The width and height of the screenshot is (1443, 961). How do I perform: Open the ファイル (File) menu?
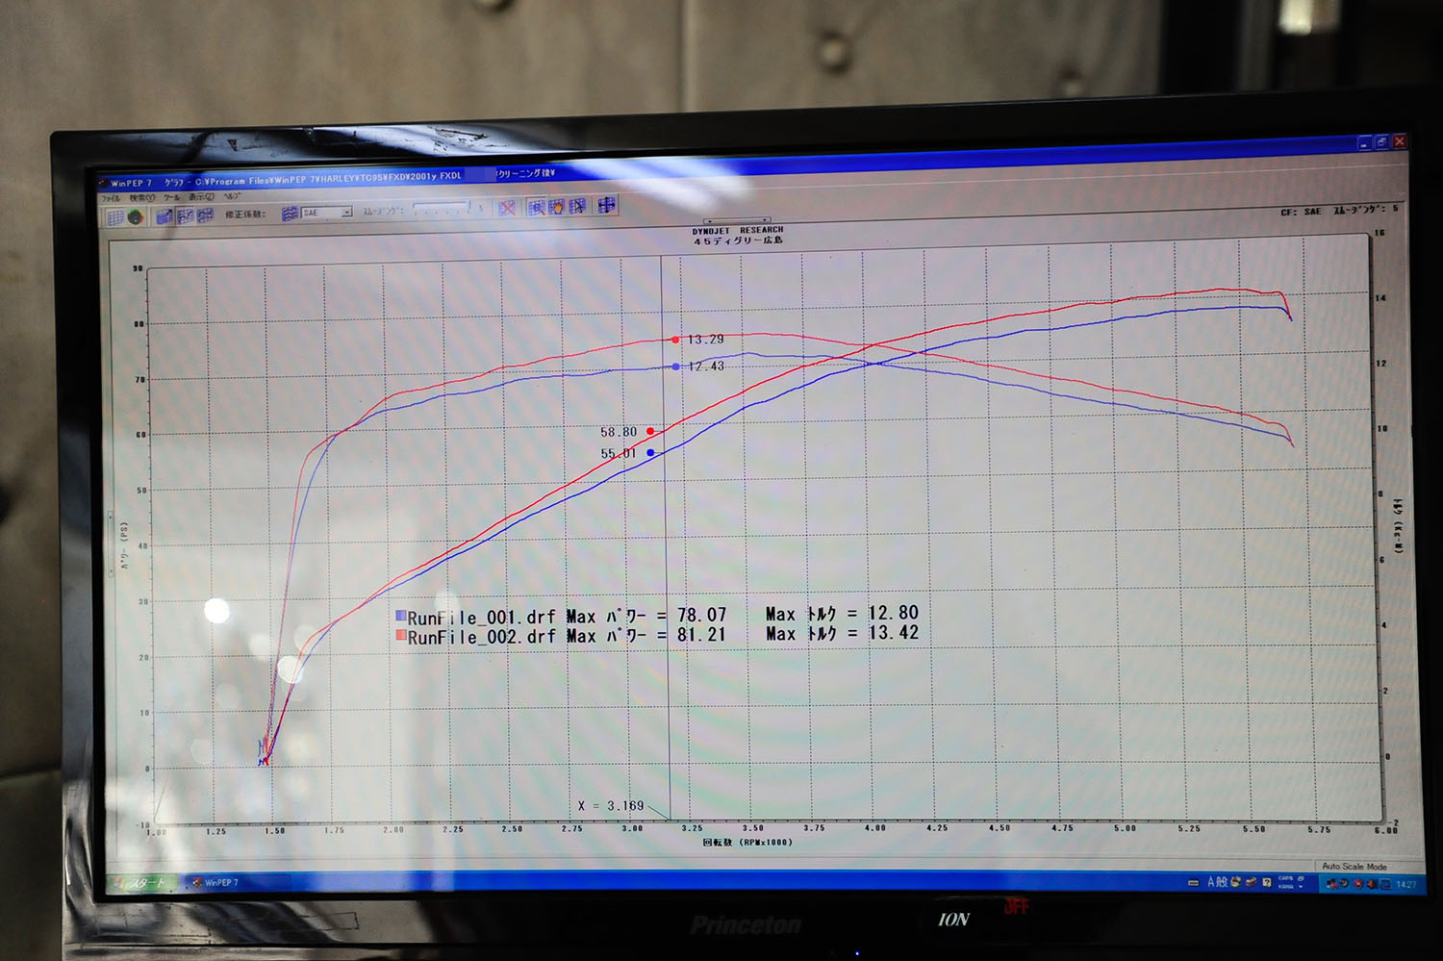pos(112,199)
